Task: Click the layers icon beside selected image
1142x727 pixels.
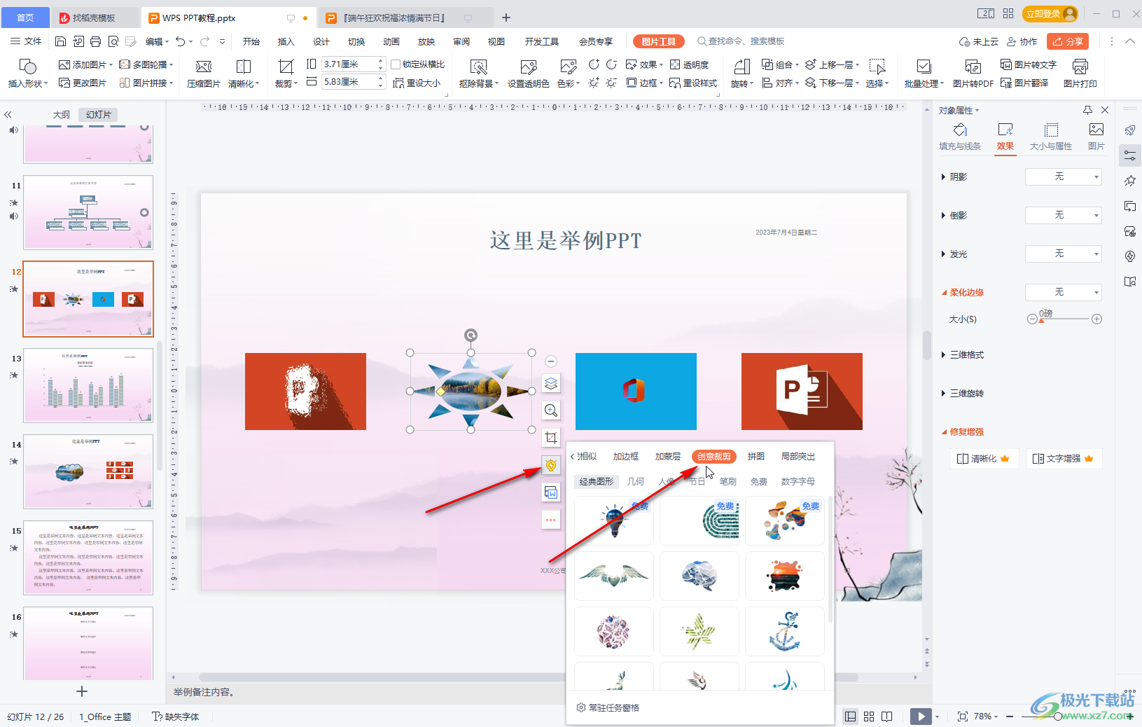Action: point(551,383)
